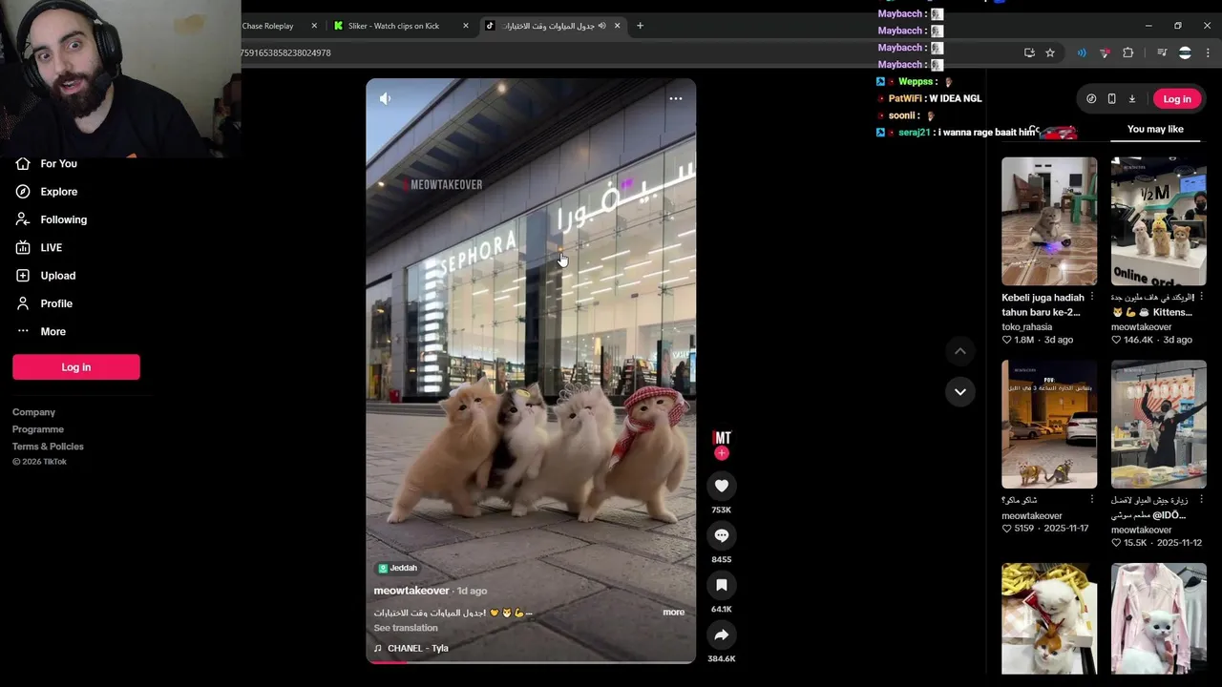
Task: Expand the Programme footer section
Action: coord(38,429)
